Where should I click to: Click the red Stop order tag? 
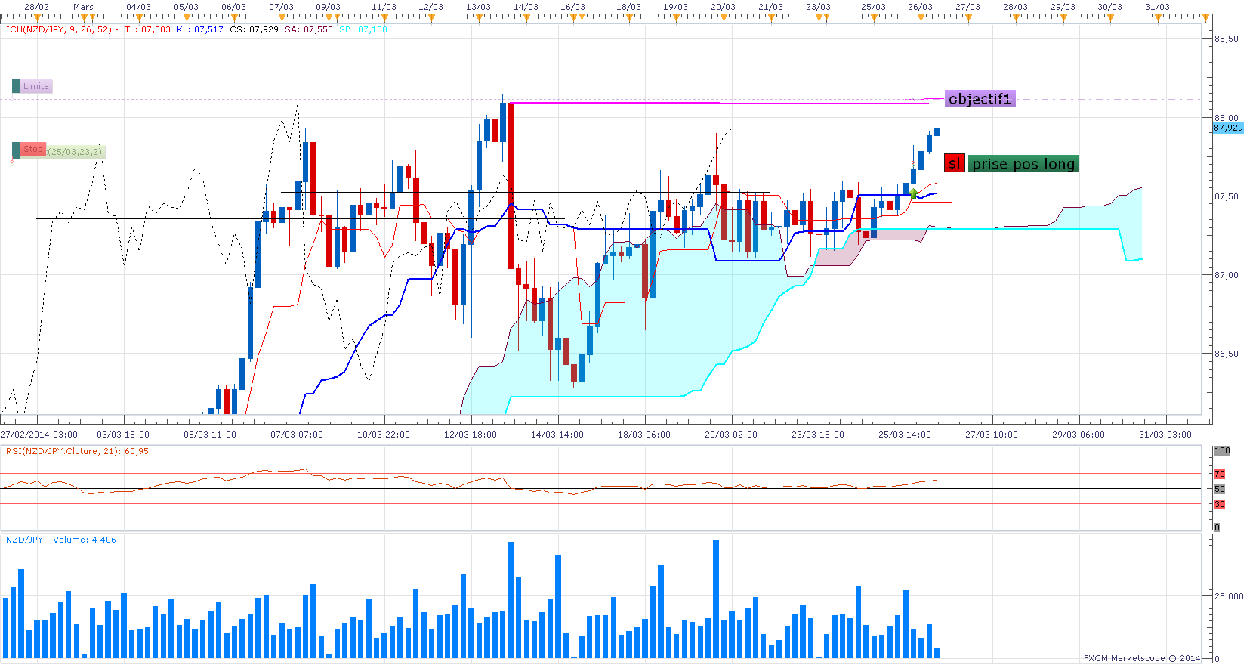(x=33, y=150)
